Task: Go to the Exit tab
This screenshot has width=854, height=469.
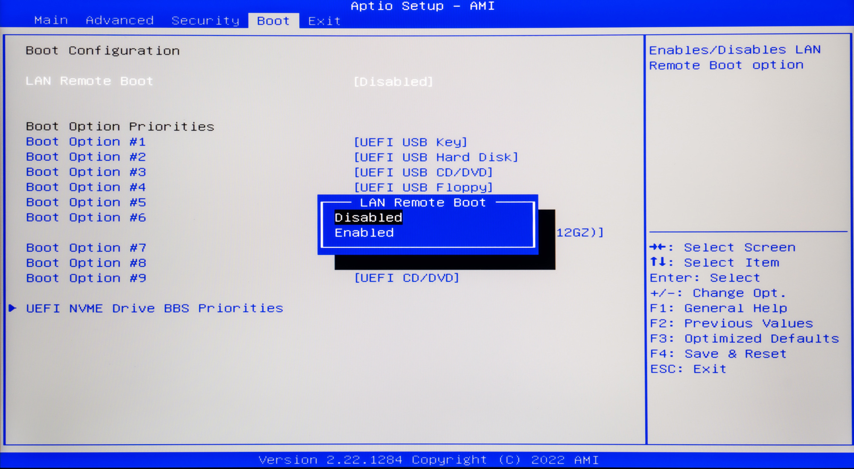Action: (x=324, y=21)
